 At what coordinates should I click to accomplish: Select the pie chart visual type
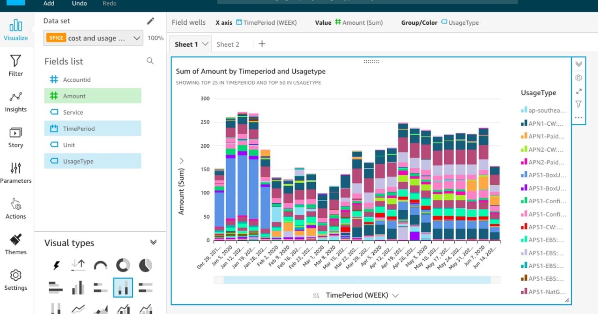click(145, 265)
